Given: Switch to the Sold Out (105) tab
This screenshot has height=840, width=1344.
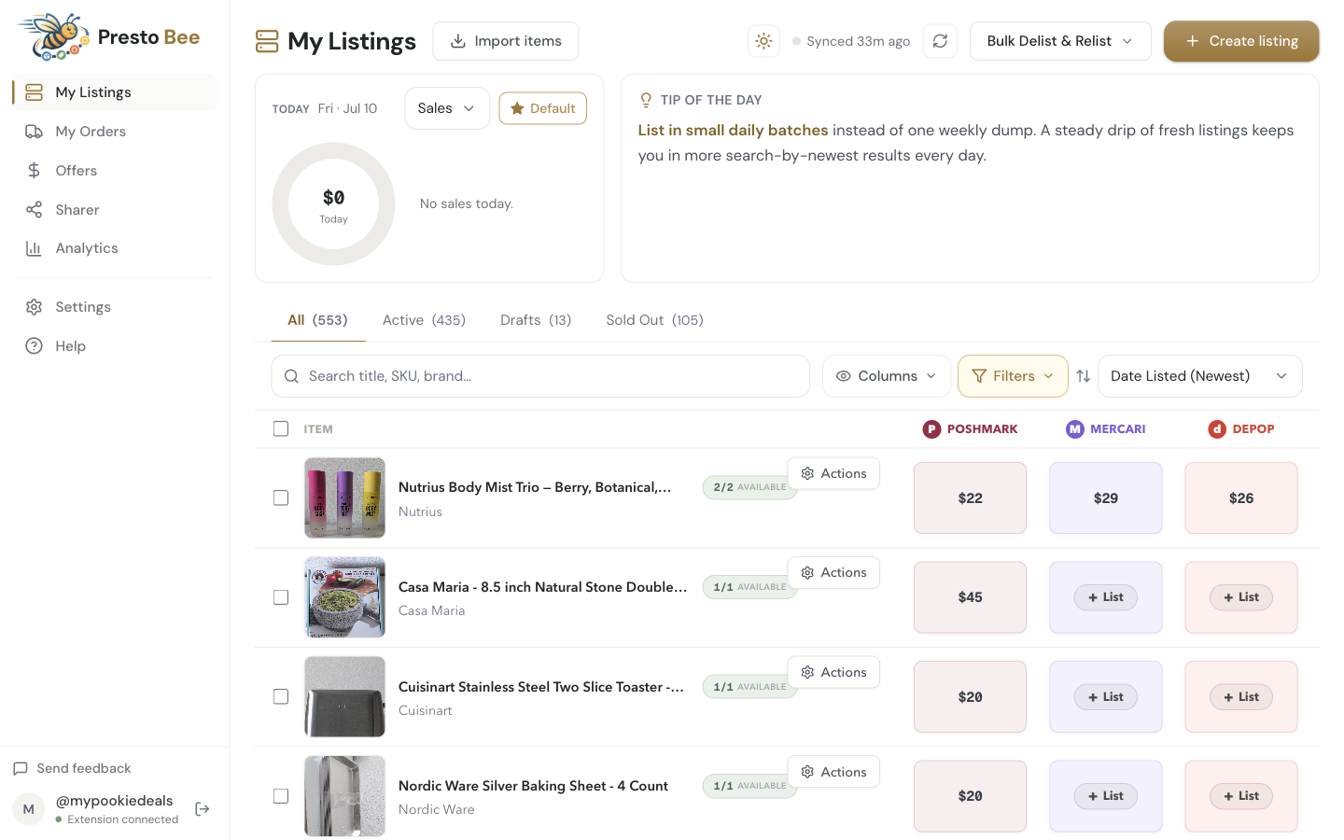Looking at the screenshot, I should pos(654,320).
